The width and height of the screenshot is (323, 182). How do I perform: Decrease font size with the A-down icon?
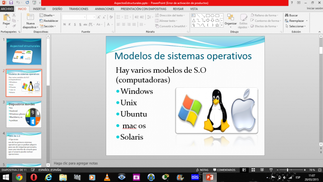[x=104, y=17]
